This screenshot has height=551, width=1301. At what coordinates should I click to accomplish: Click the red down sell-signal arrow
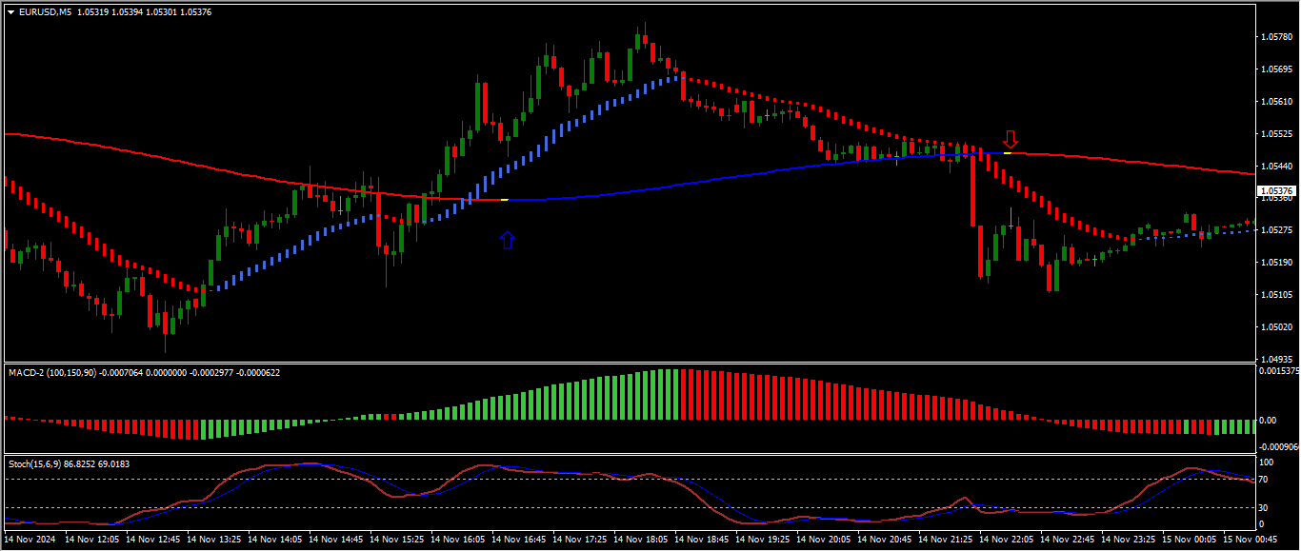pyautogui.click(x=1011, y=140)
